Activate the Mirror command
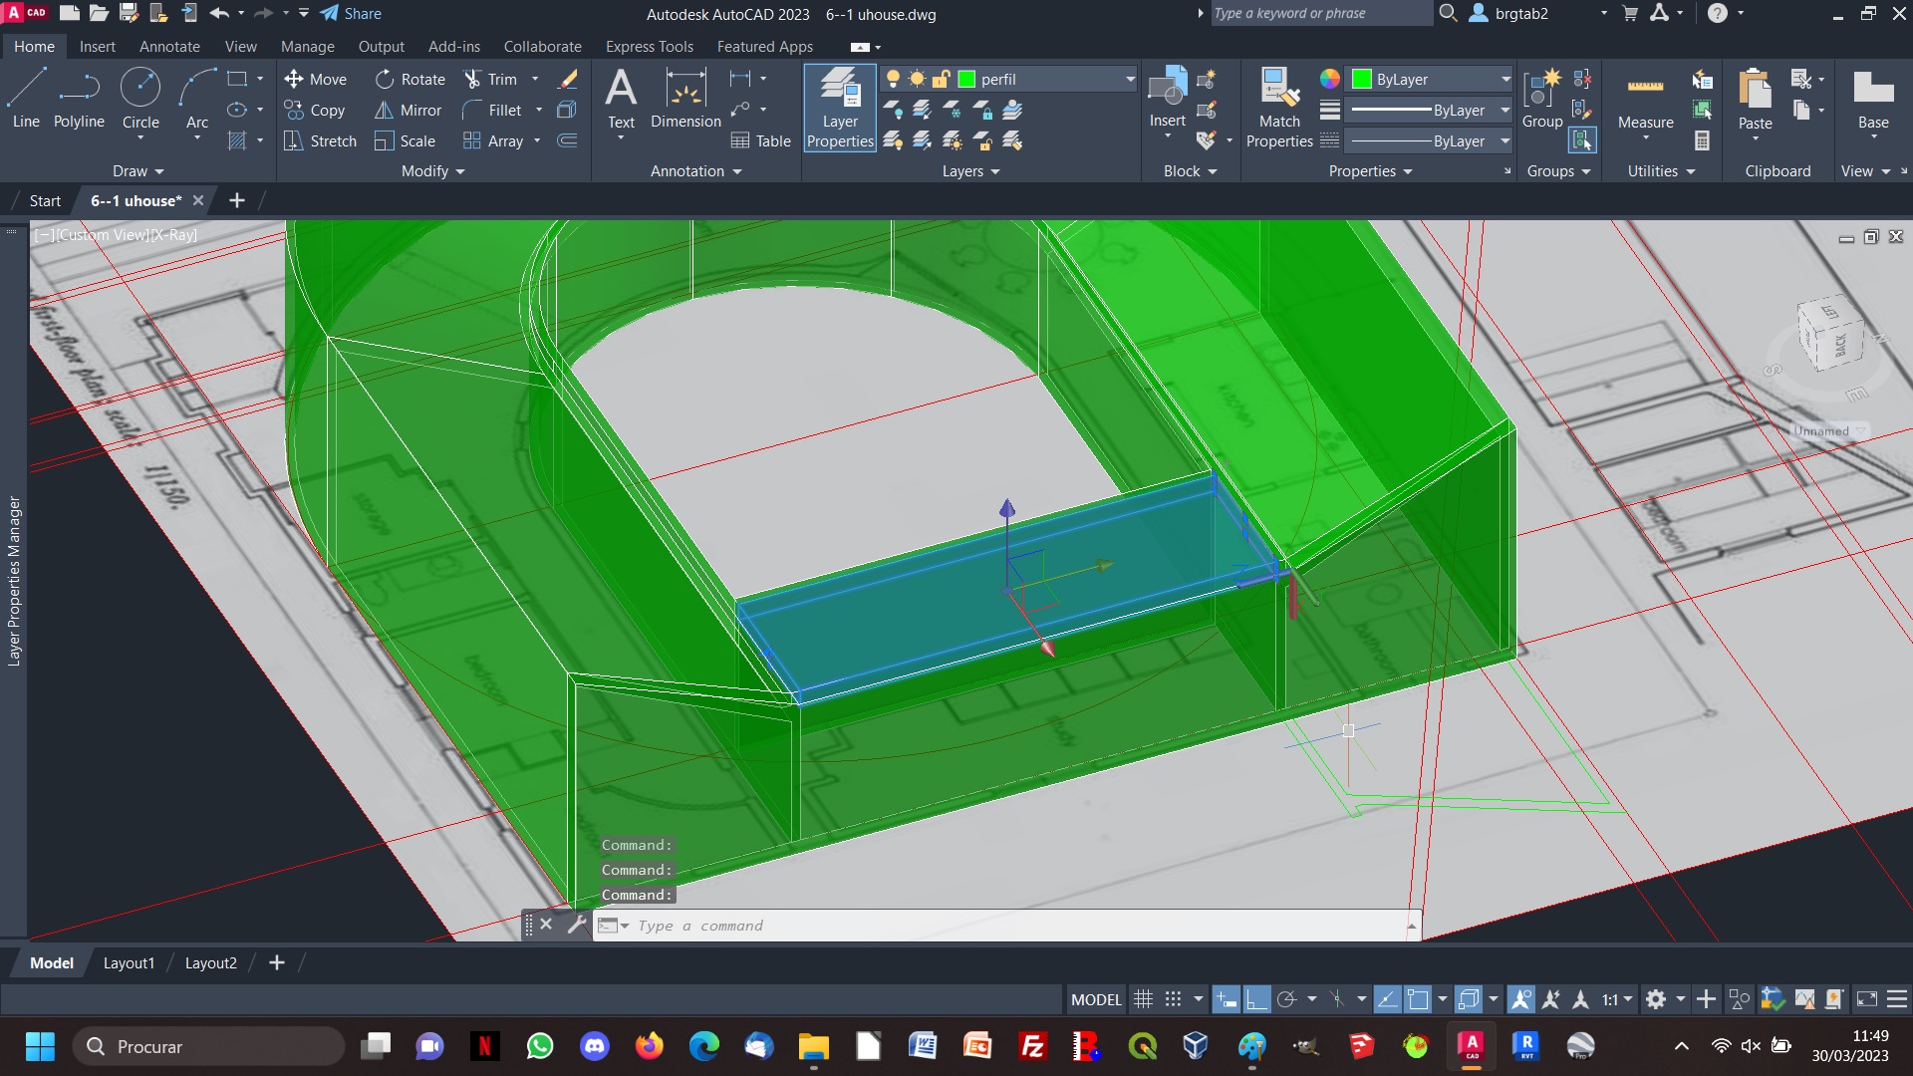1913x1076 pixels. (408, 110)
